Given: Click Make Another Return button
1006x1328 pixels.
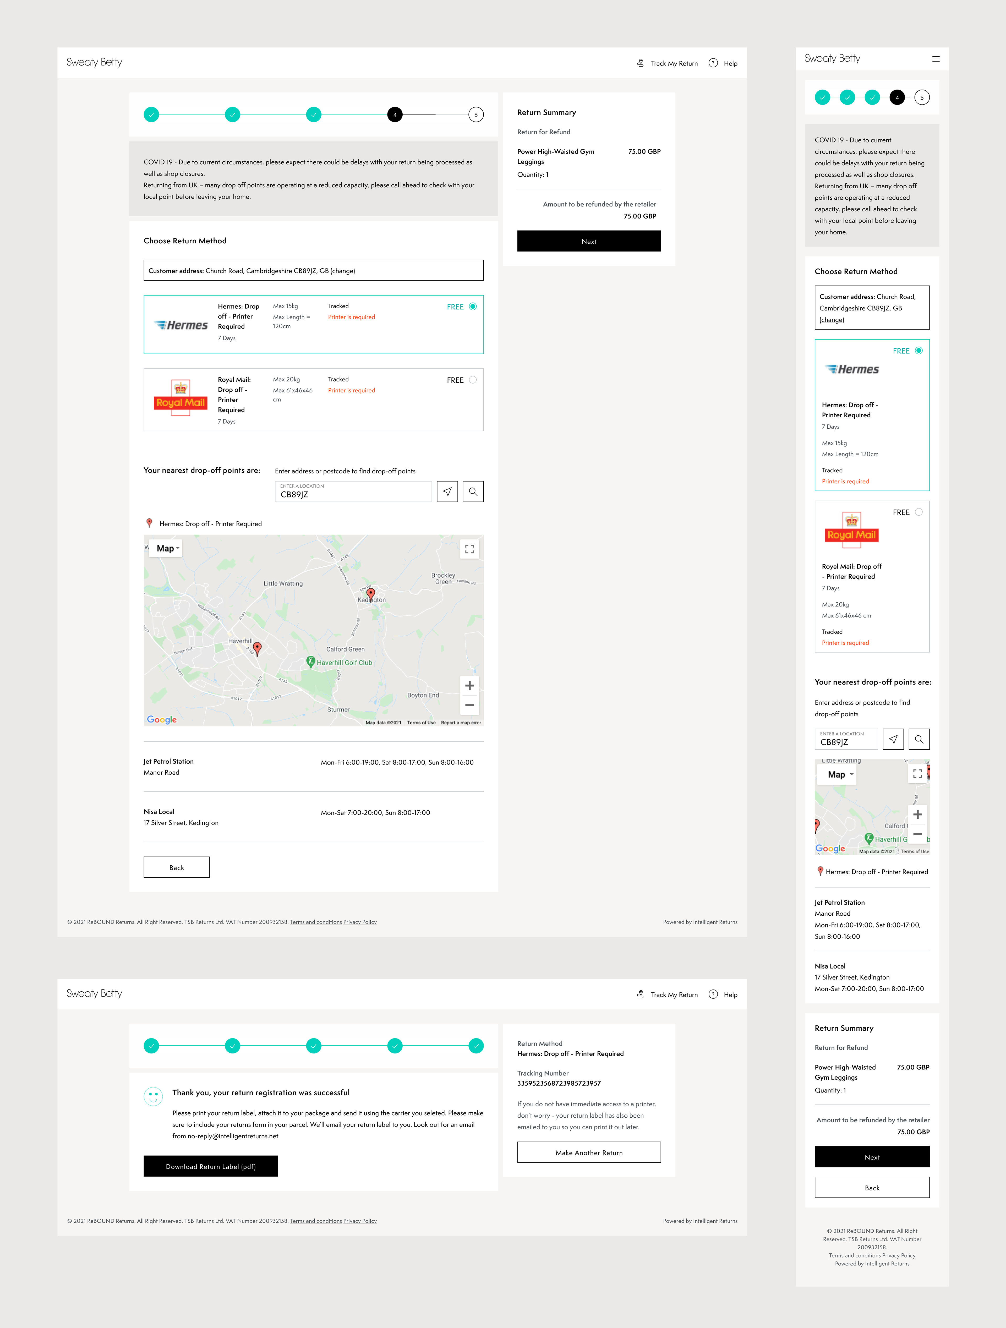Looking at the screenshot, I should 589,1153.
